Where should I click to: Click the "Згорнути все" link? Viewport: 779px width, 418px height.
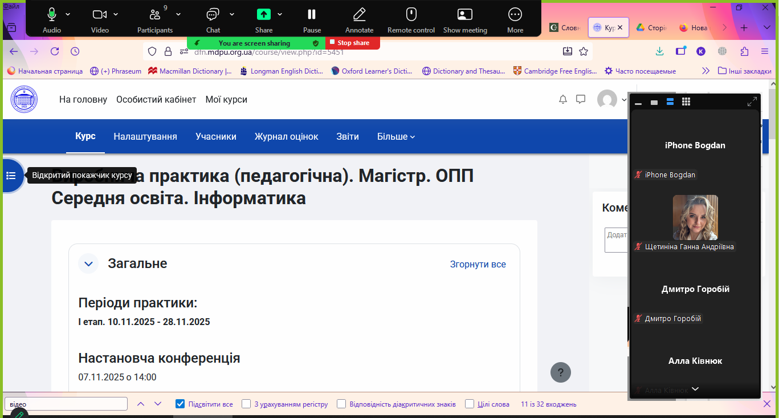(x=478, y=265)
